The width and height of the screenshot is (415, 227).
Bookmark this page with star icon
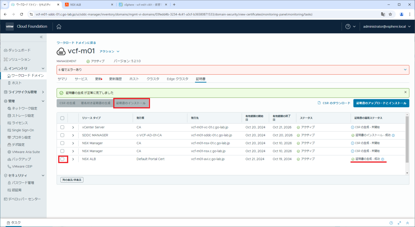(390, 15)
